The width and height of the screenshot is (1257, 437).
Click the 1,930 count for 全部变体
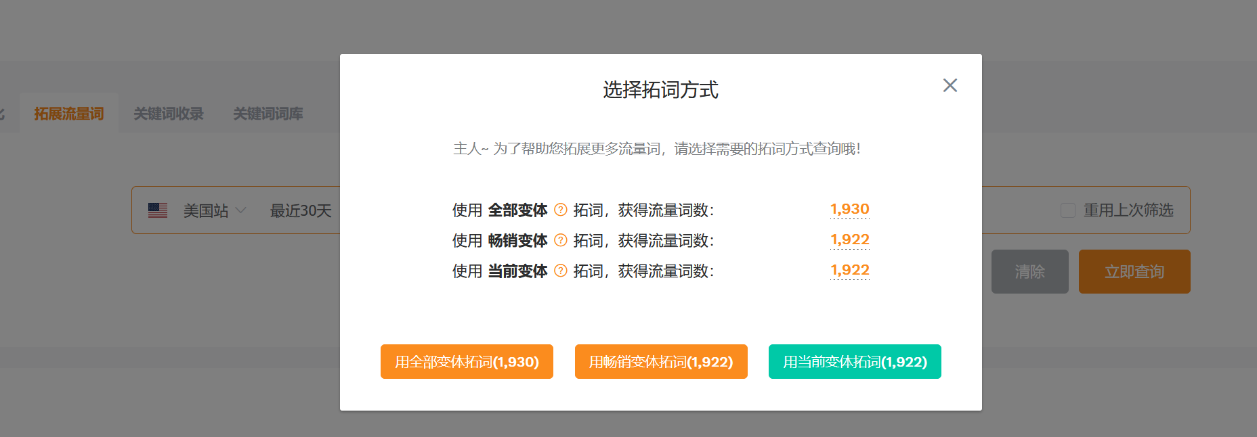pos(850,209)
